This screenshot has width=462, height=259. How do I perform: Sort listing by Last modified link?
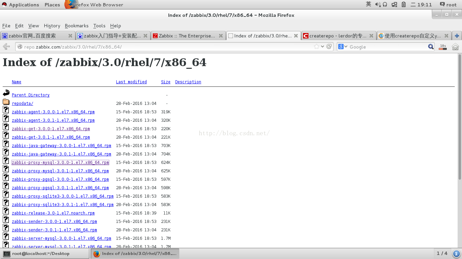click(131, 82)
